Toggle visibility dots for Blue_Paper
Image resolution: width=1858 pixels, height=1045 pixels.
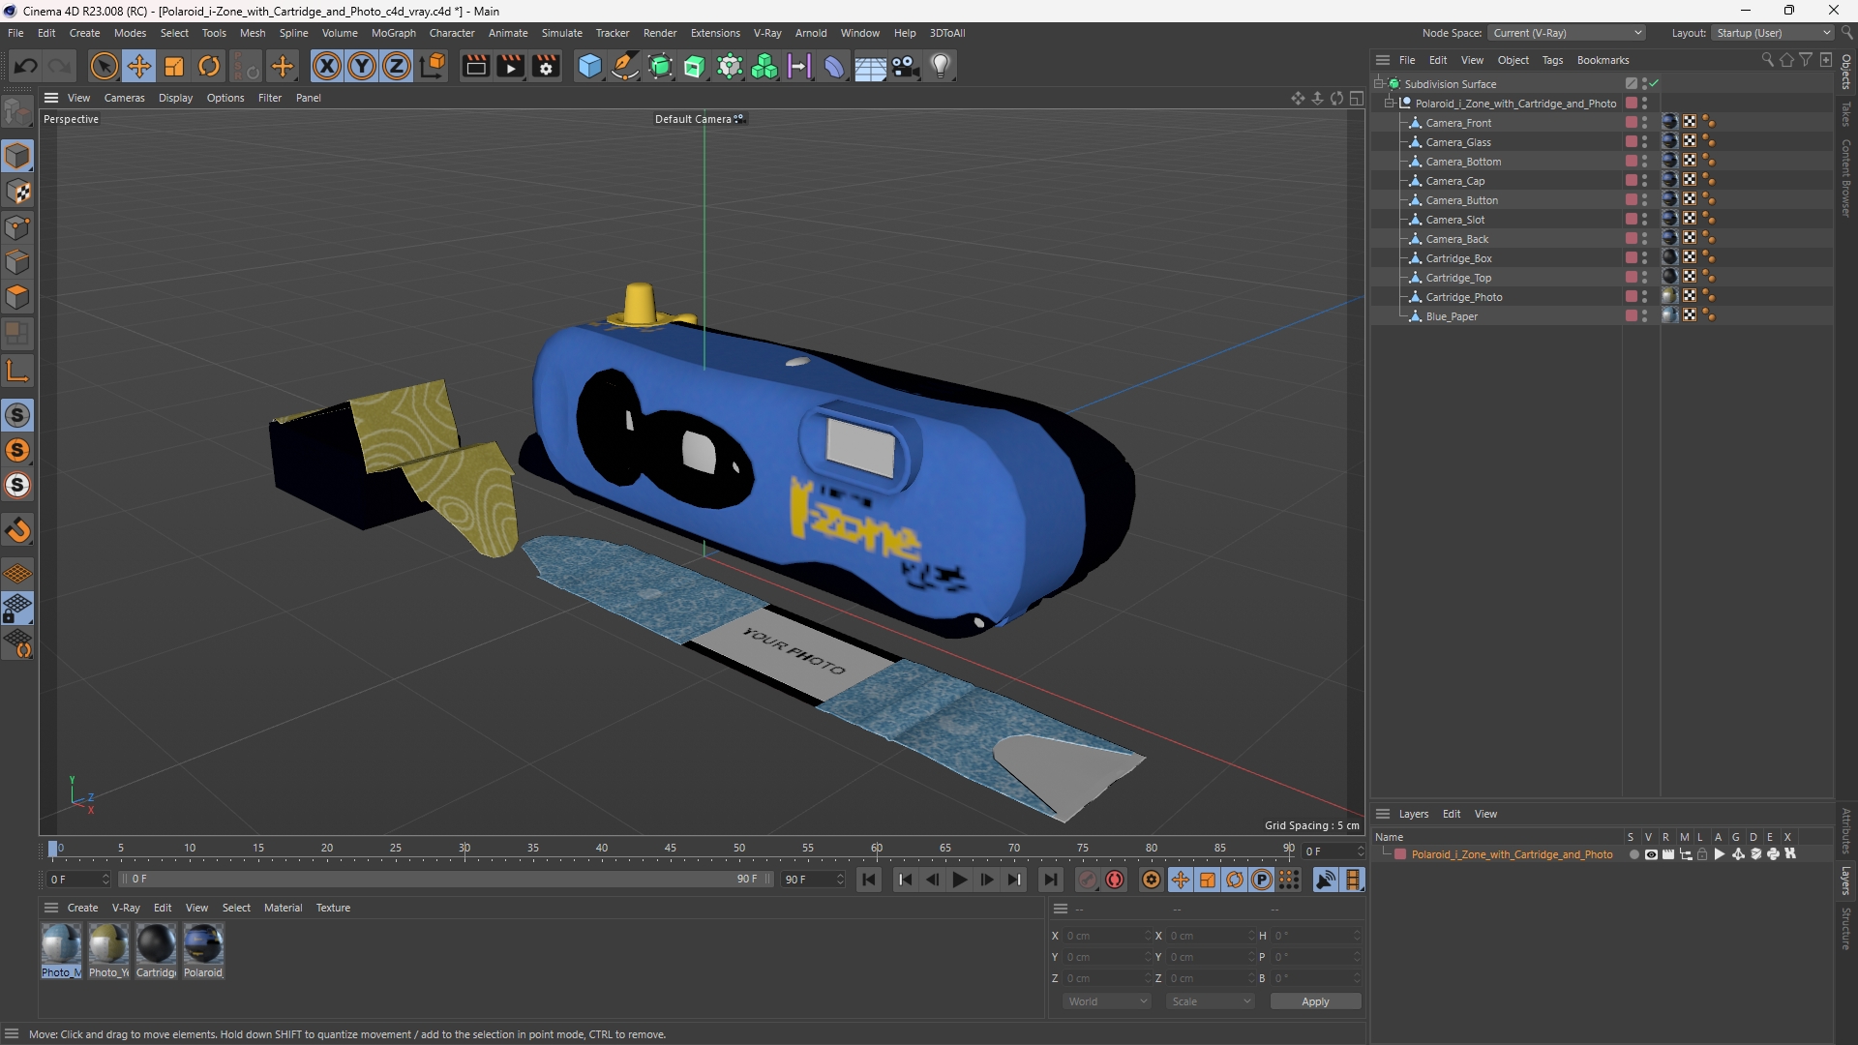[1644, 316]
